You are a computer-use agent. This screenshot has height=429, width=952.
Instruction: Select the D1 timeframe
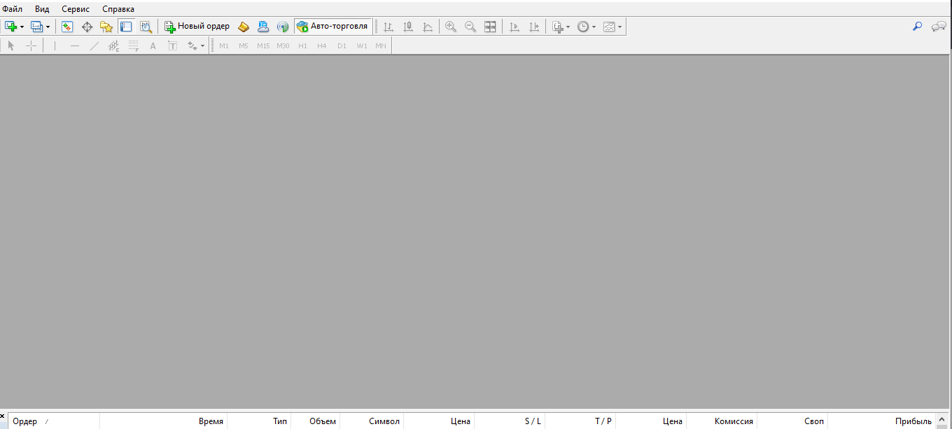pos(342,46)
